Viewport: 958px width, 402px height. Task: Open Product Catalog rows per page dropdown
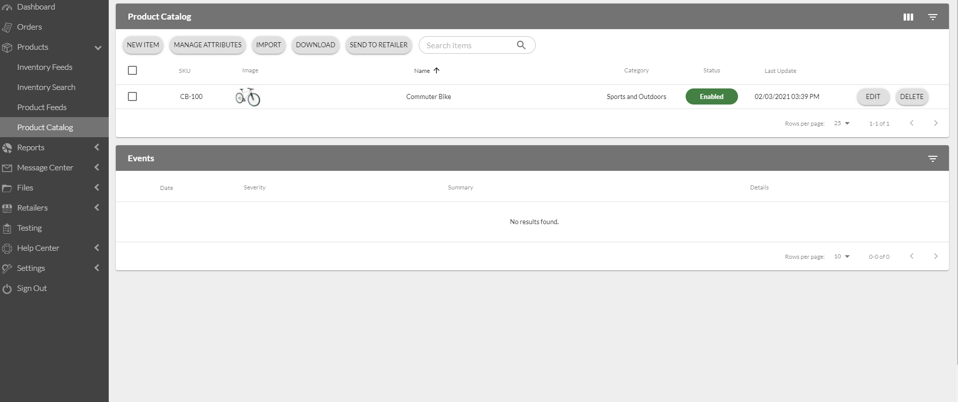842,123
